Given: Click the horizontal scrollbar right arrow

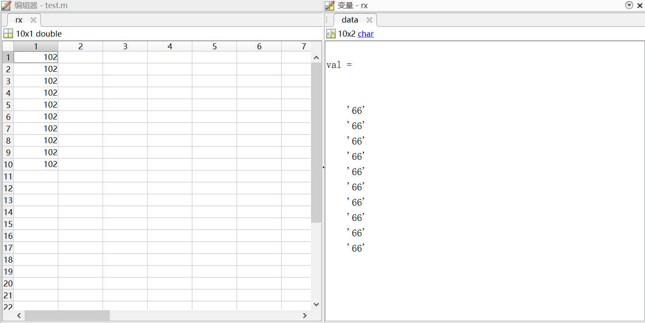Looking at the screenshot, I should (305, 315).
